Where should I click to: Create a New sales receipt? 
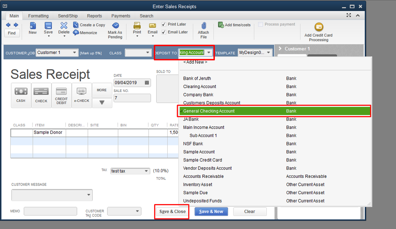click(x=33, y=28)
